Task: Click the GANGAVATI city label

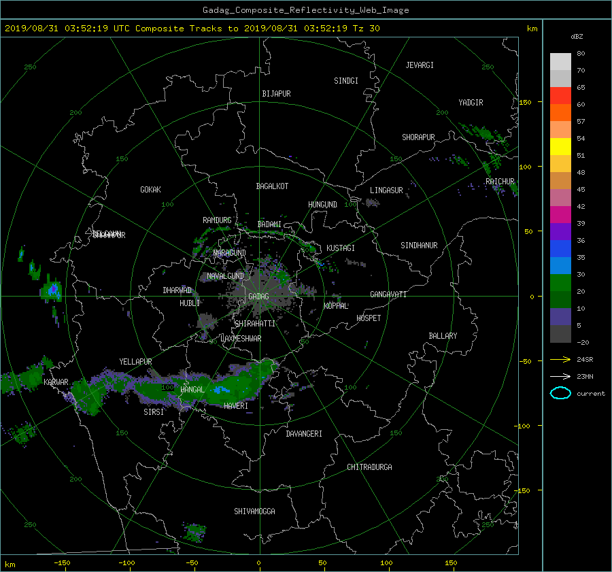Action: pyautogui.click(x=388, y=295)
